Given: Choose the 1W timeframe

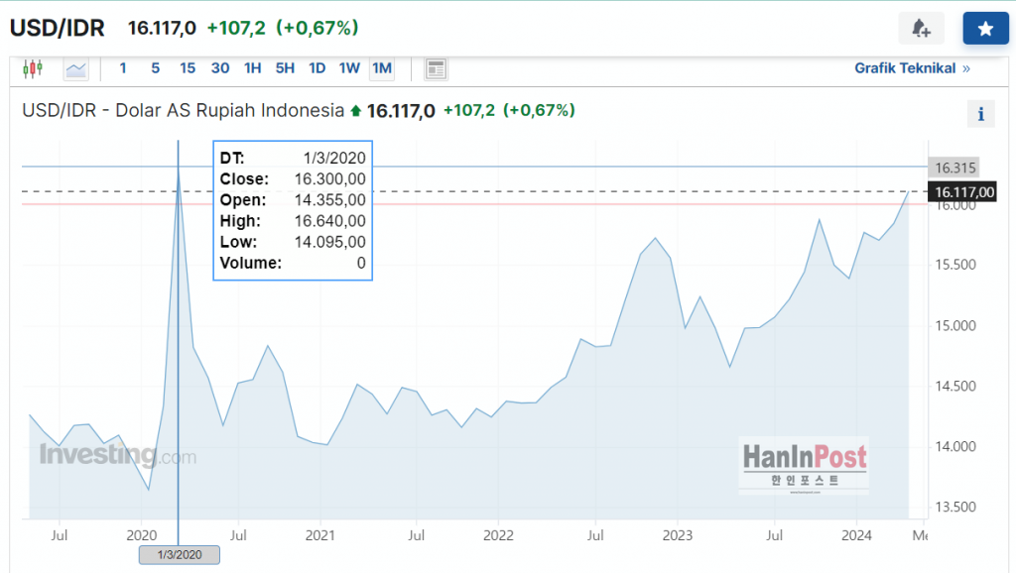Looking at the screenshot, I should pos(349,68).
